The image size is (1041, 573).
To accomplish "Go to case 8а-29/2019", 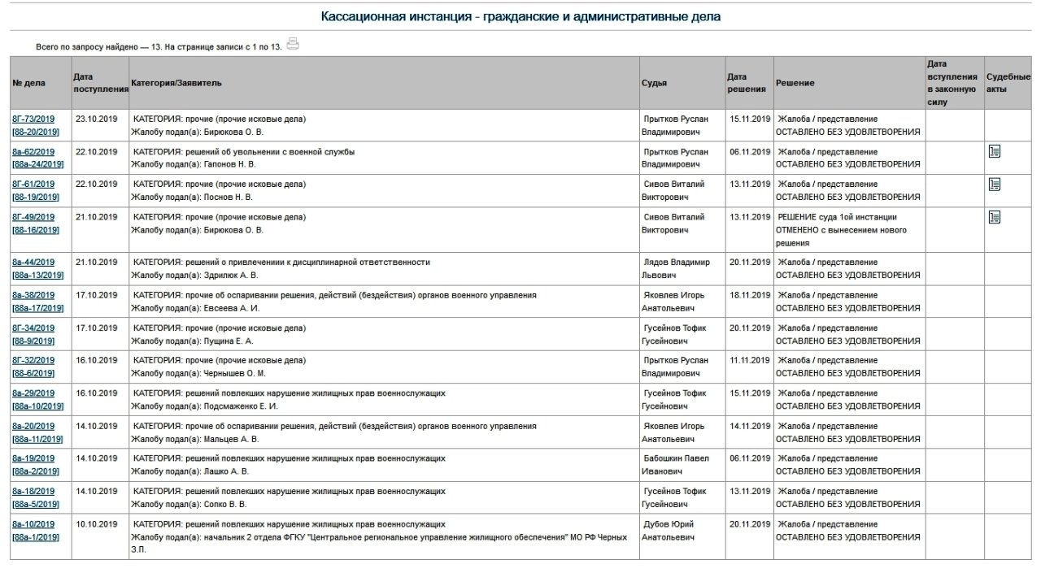I will point(33,393).
